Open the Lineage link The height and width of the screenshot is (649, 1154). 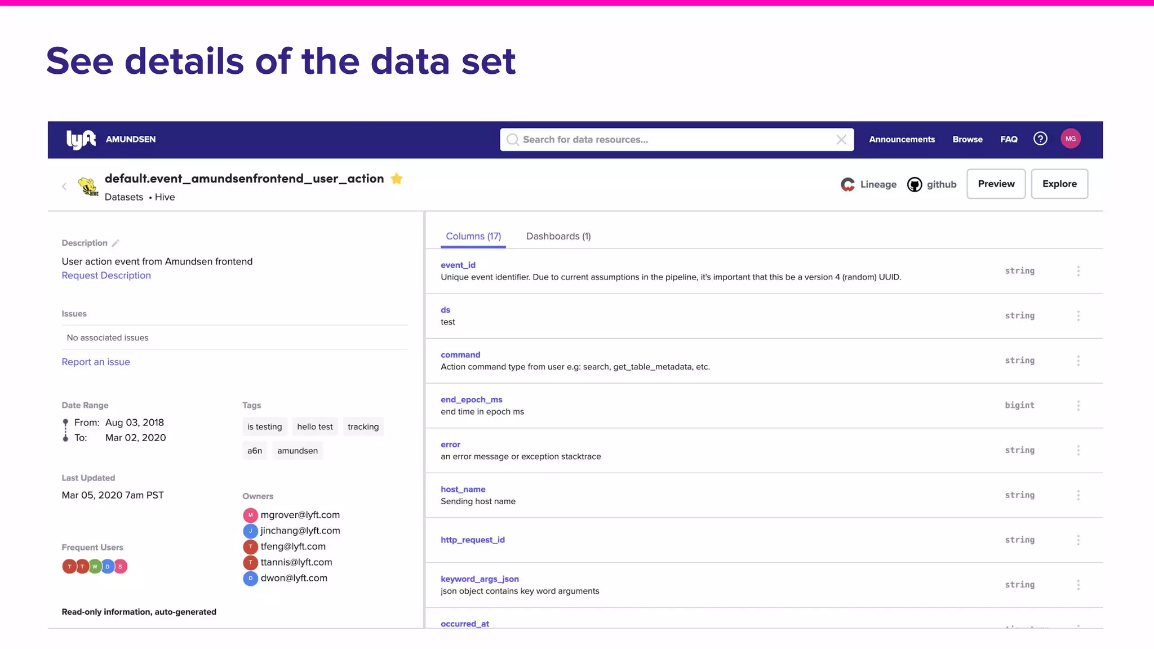878,184
